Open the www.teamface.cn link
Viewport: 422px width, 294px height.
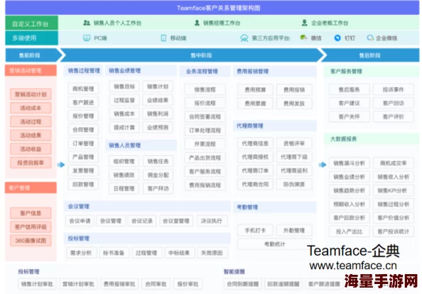tap(353, 266)
